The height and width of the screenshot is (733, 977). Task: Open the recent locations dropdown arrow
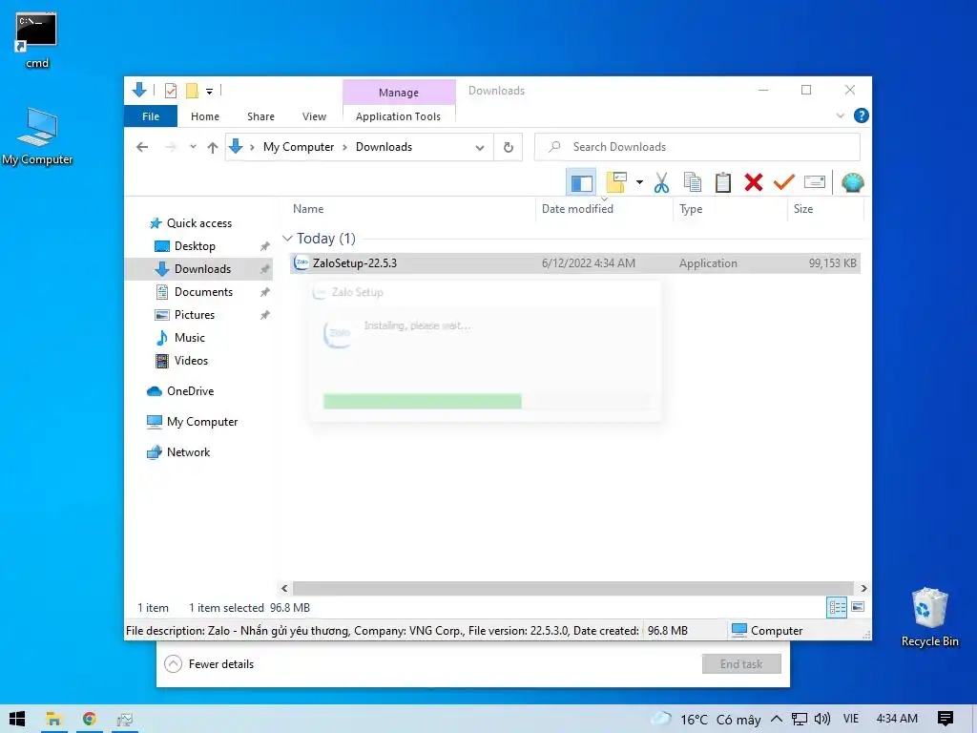coord(193,147)
